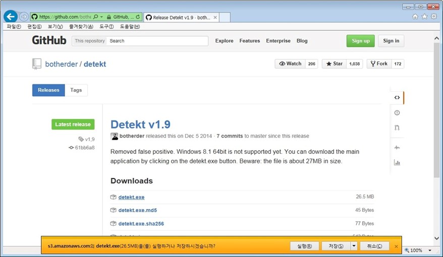Screen dimensions: 443x257
Task: Open the v1.9 tag link
Action: point(86,139)
